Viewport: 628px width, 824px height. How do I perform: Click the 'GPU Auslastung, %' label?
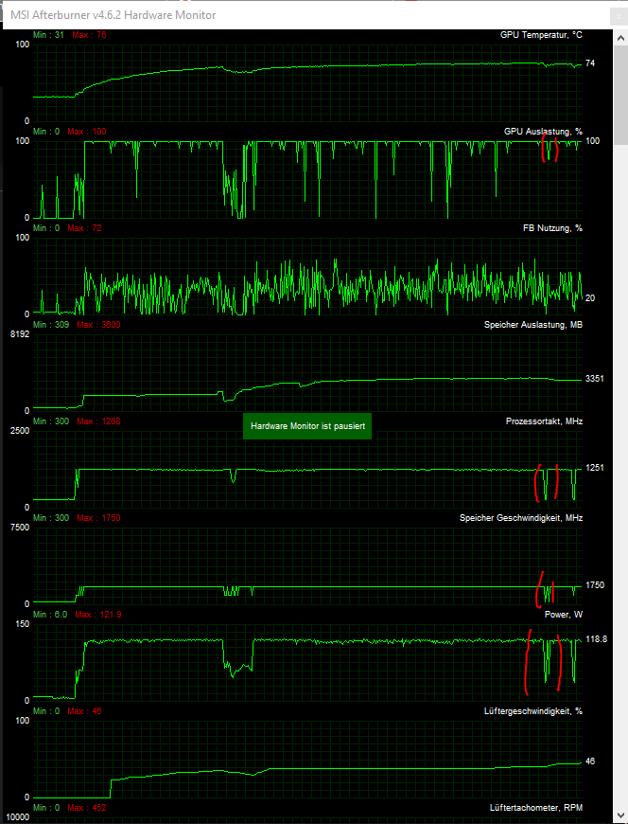(x=543, y=132)
